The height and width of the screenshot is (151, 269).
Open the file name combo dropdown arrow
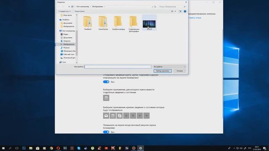click(150, 67)
